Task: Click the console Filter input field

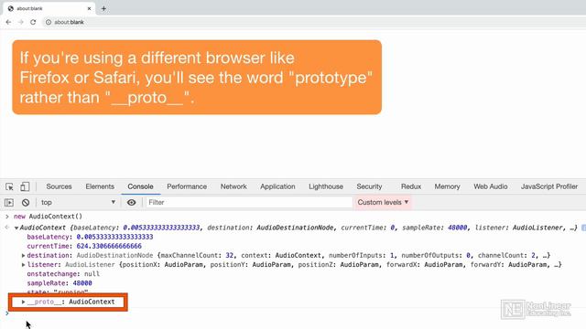Action: [249, 203]
